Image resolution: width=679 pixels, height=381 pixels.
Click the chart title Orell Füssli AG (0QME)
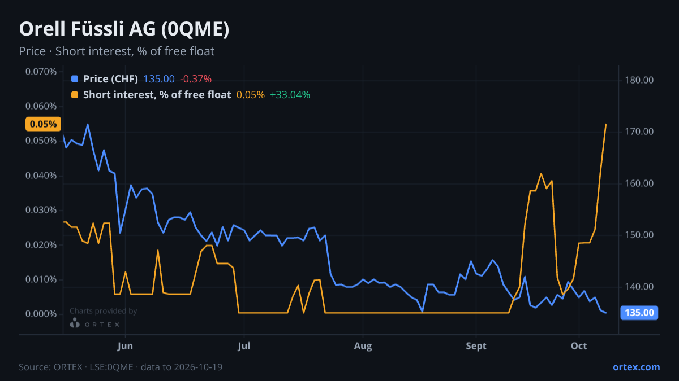(124, 29)
